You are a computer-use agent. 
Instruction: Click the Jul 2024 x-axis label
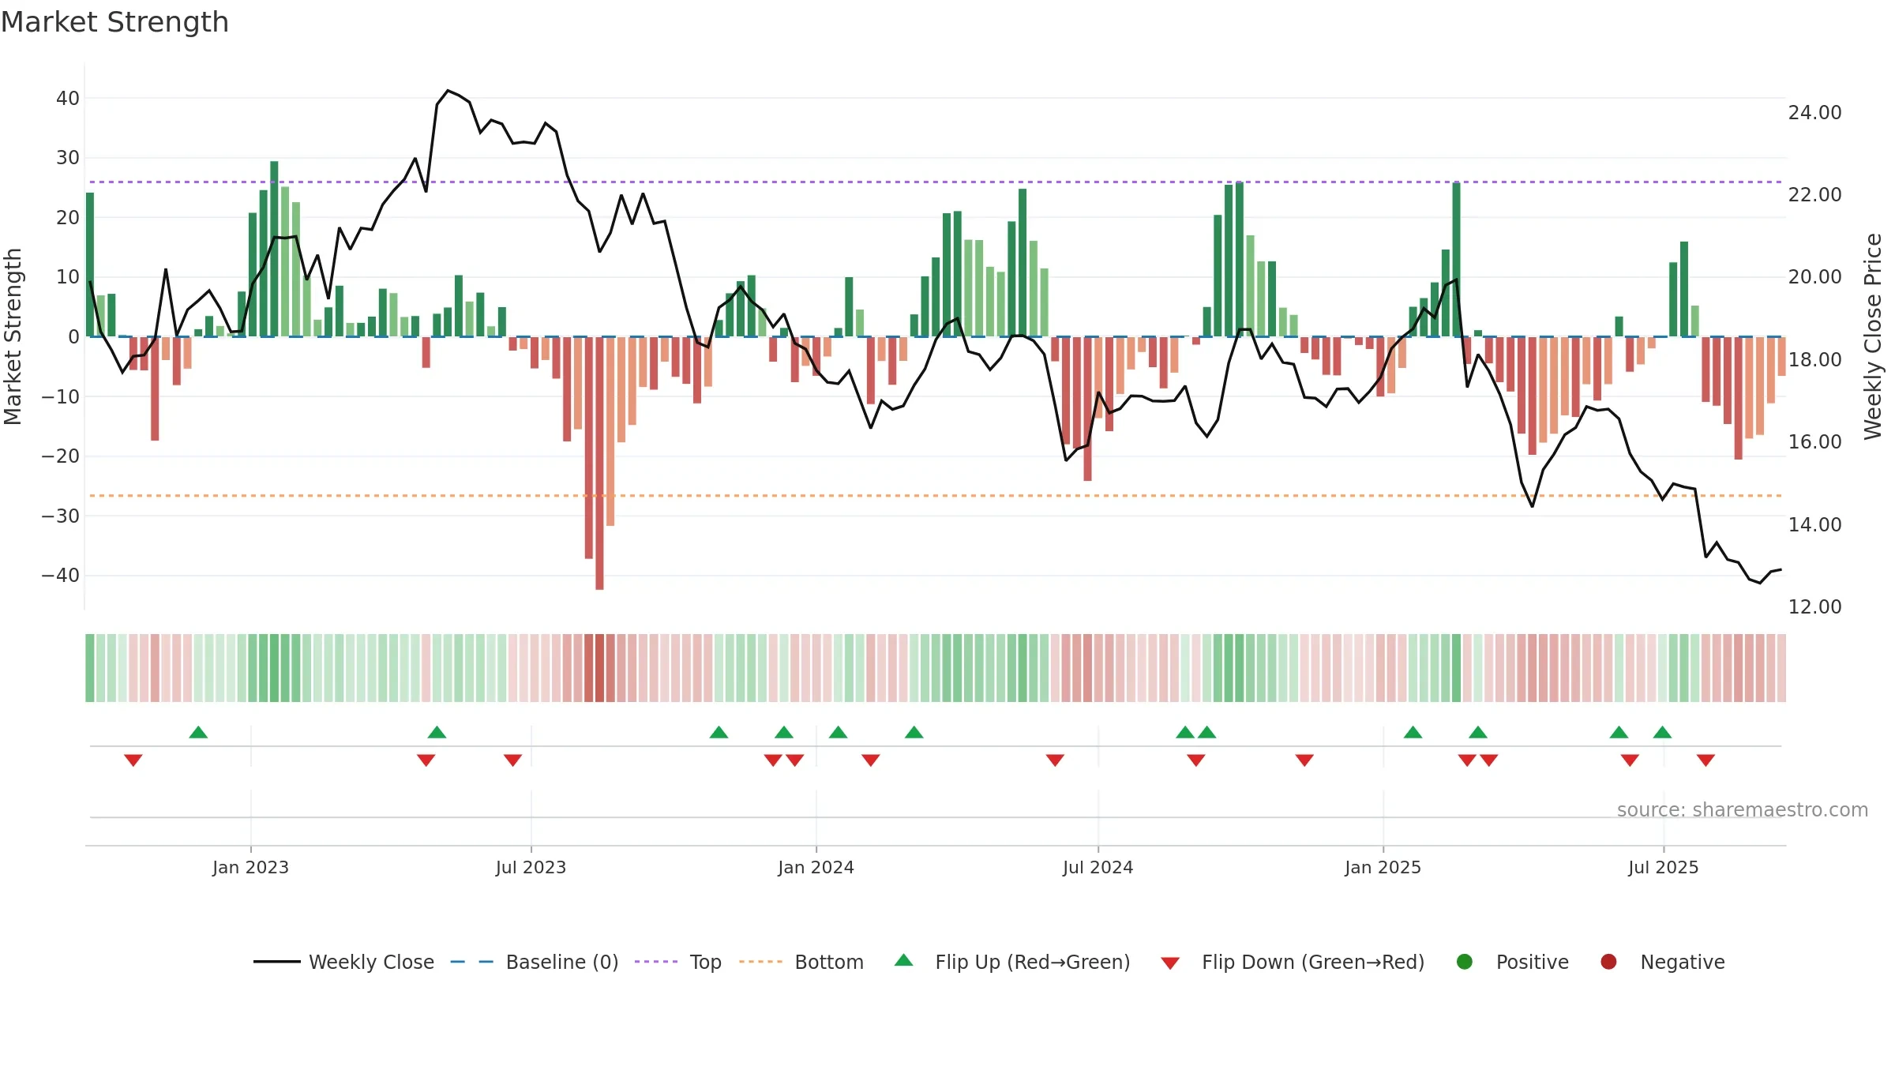(1098, 868)
